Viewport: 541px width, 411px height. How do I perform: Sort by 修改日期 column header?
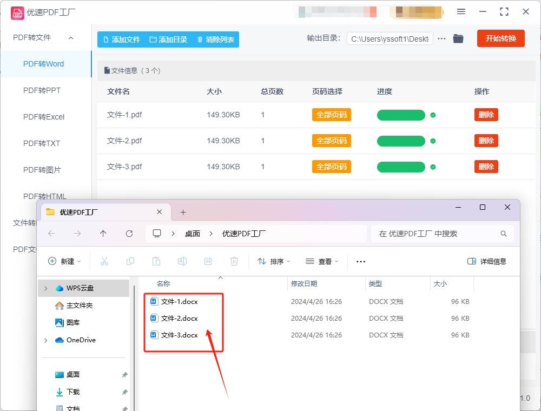(304, 283)
